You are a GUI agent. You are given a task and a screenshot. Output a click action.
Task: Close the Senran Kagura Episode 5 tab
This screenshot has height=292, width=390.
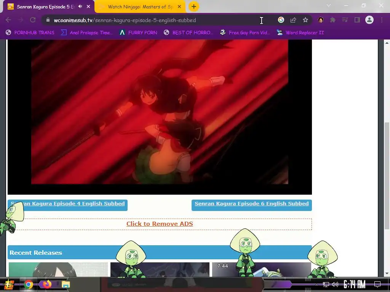88,7
